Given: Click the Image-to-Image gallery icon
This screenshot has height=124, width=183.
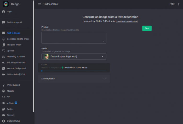Looking at the screenshot, I should click(3, 45).
